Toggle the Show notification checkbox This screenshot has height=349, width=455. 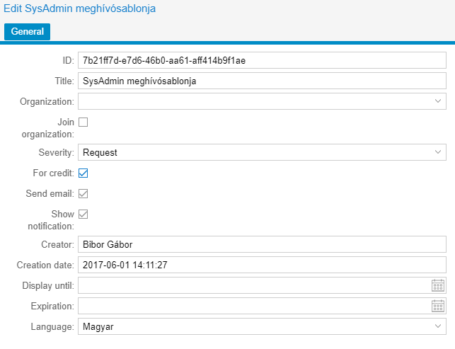coord(83,214)
